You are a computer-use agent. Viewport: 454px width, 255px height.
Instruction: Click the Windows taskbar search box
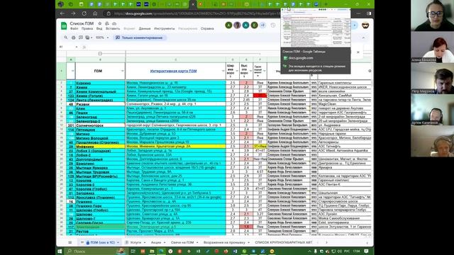pos(96,251)
